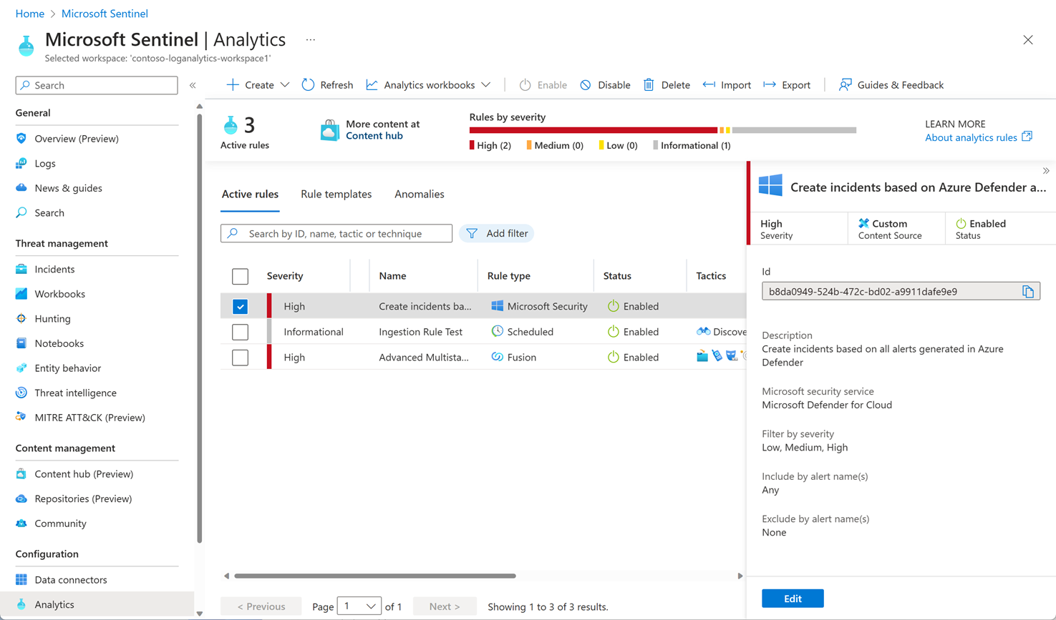Check the Ingestion Rule Test checkbox
Viewport: 1056px width, 620px height.
pos(240,332)
